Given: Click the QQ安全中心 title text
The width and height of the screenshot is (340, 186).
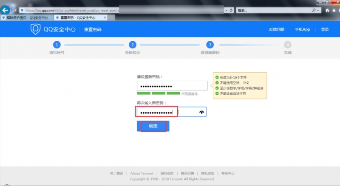Looking at the screenshot, I should (x=59, y=29).
